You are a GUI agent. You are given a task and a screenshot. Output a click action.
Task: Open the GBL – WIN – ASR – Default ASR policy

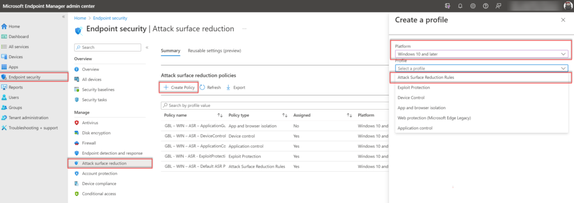[x=275, y=167]
